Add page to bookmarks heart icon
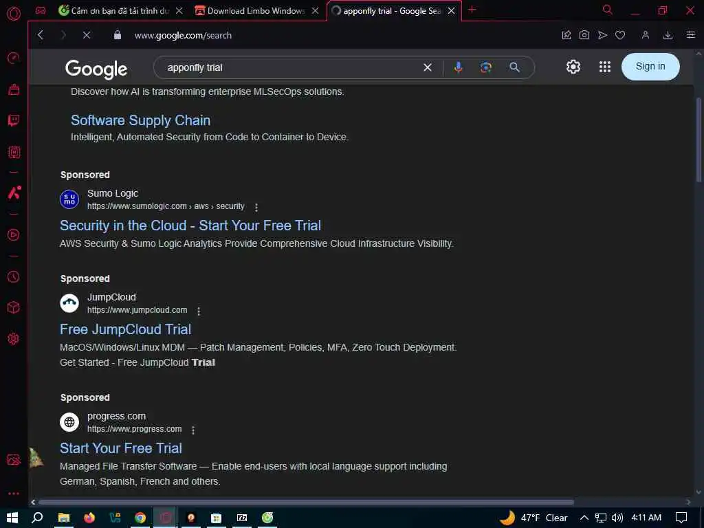The width and height of the screenshot is (704, 528). point(620,35)
